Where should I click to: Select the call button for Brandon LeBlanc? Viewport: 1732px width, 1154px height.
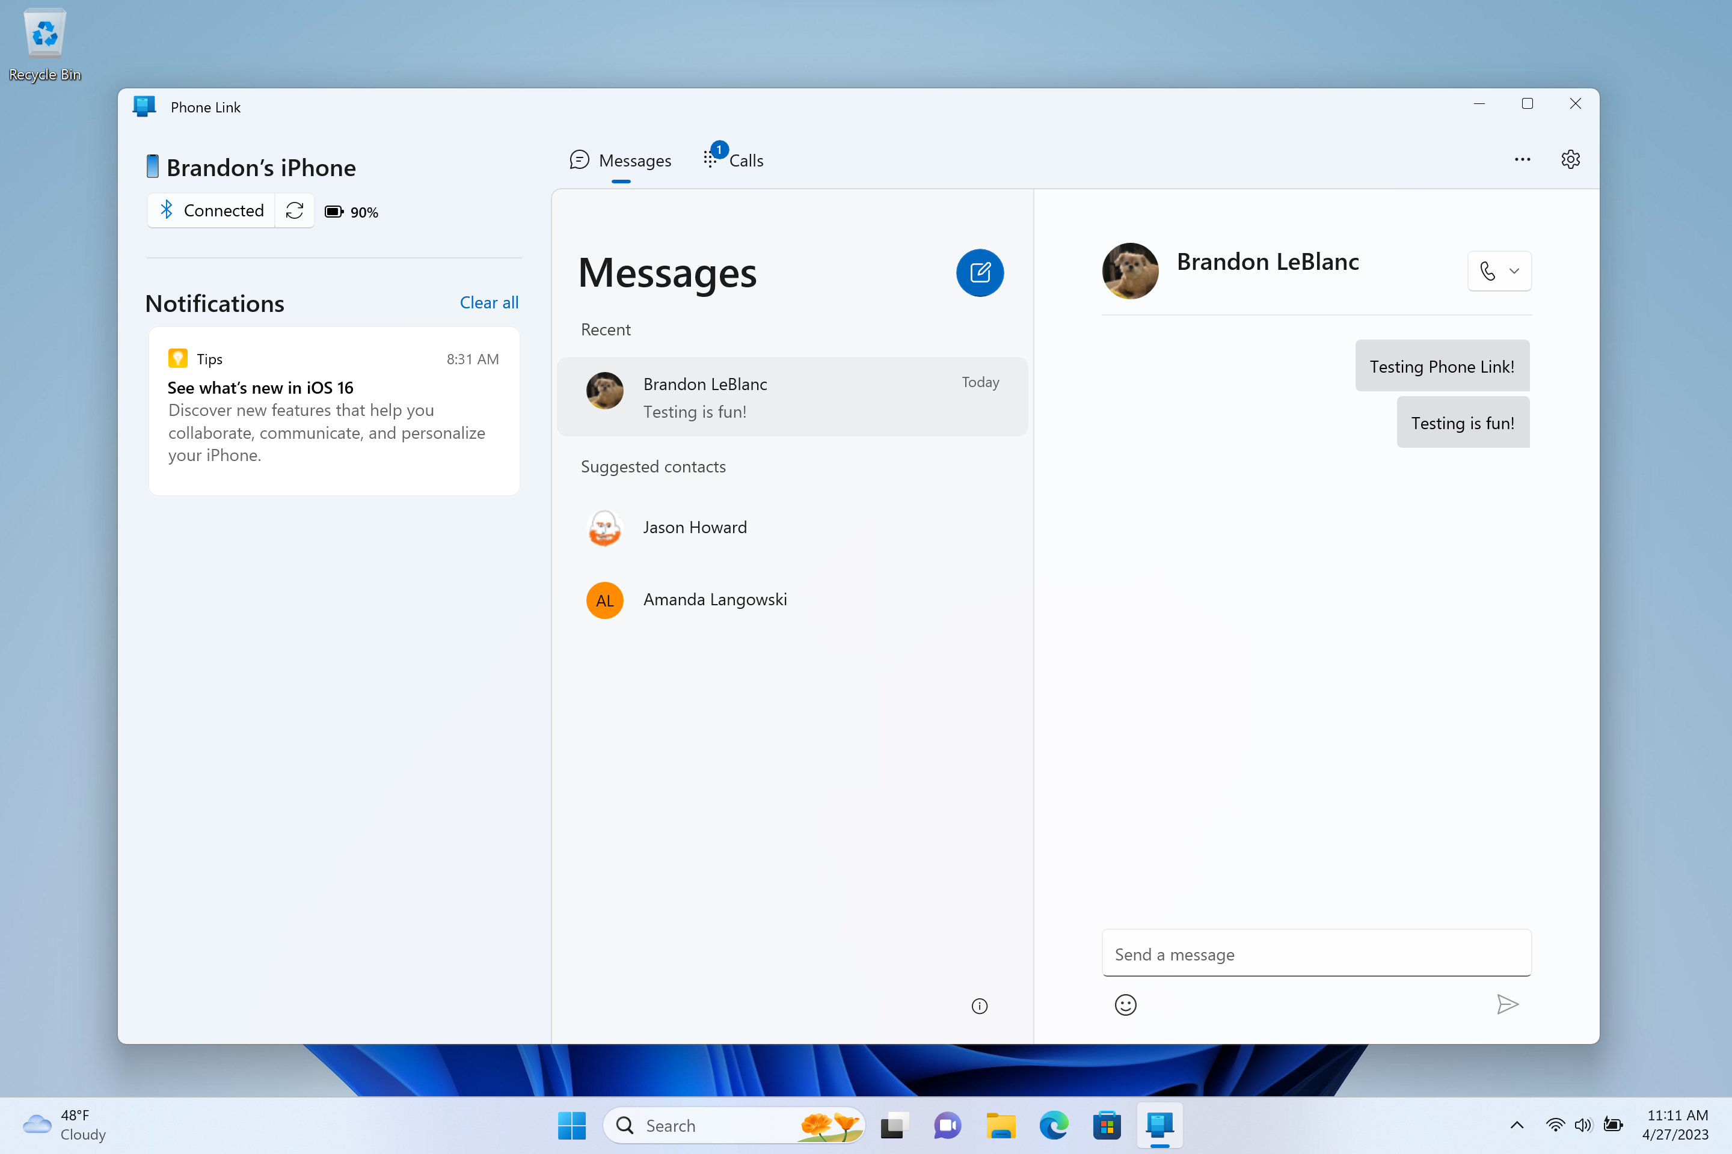(1487, 270)
